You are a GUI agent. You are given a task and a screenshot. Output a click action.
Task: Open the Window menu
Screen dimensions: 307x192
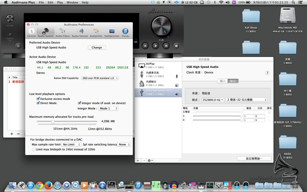click(x=72, y=2)
